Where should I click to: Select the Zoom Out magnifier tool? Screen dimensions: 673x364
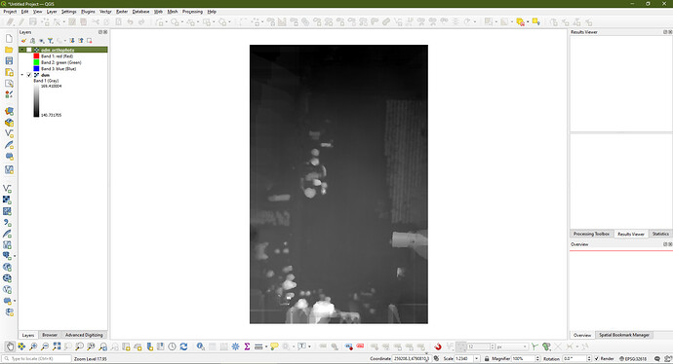click(x=44, y=346)
